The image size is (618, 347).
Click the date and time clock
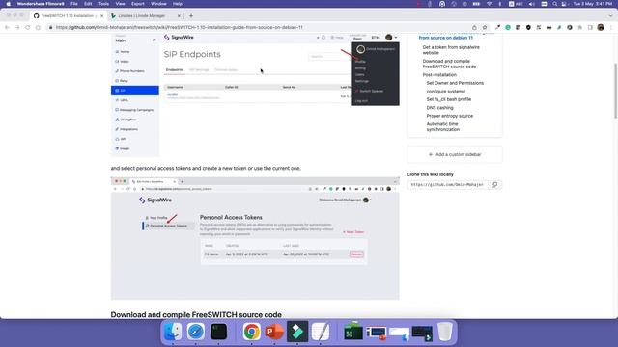coord(593,4)
